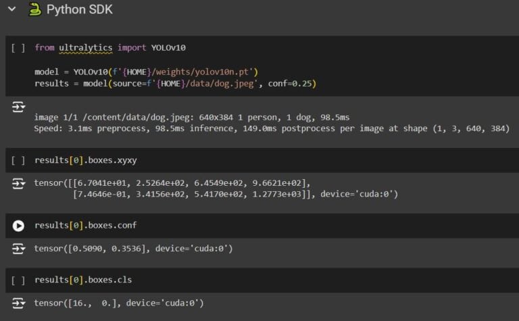Run the ultralytics import cell
The image size is (519, 321).
click(18, 48)
